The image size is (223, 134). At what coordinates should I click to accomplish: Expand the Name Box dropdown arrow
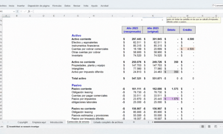pos(14,12)
